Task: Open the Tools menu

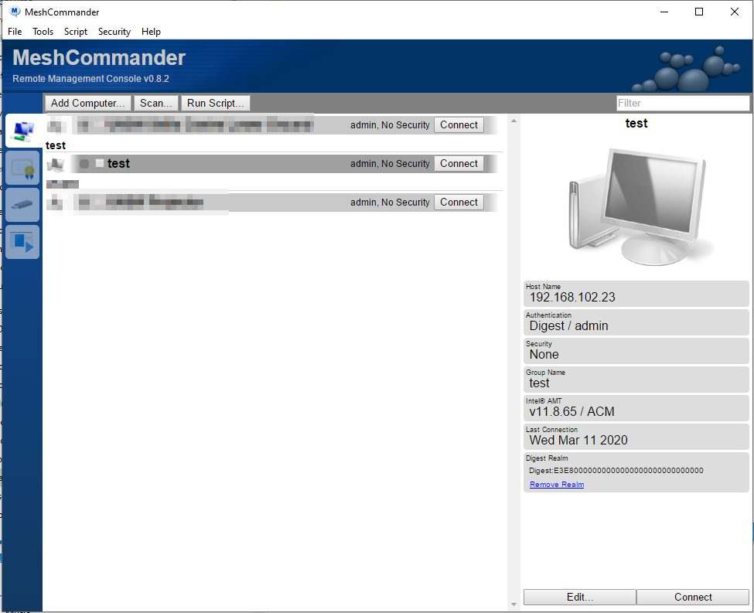Action: click(x=43, y=32)
